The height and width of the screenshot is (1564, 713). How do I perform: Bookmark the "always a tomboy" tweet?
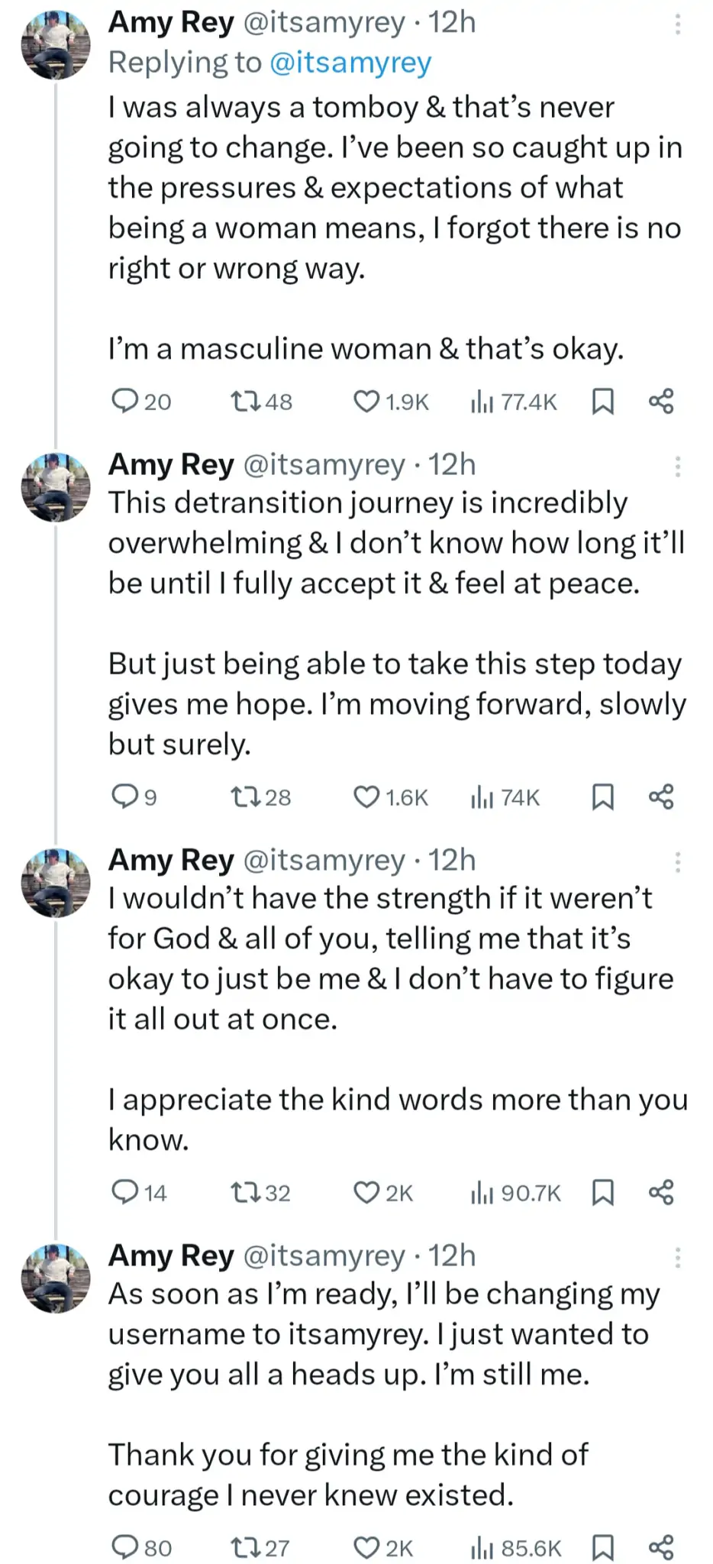point(603,401)
